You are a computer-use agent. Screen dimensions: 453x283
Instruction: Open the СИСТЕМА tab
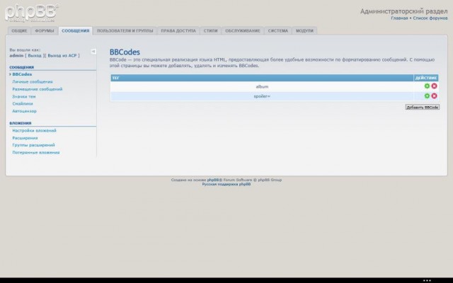tap(277, 31)
